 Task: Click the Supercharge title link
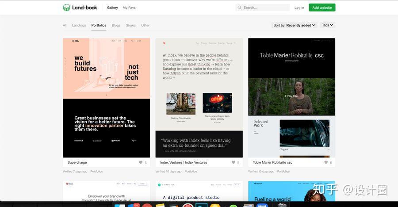pyautogui.click(x=77, y=162)
